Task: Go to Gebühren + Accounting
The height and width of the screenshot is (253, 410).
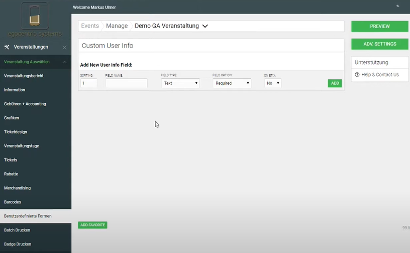Action: click(25, 104)
